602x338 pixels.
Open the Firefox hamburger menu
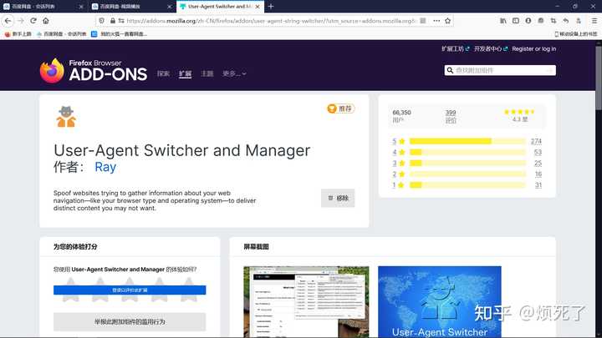(594, 21)
